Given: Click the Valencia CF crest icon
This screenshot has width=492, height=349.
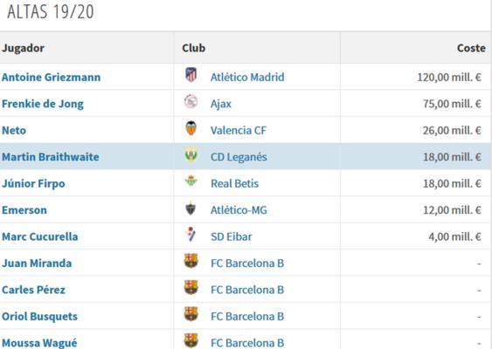Looking at the screenshot, I should pos(191,128).
